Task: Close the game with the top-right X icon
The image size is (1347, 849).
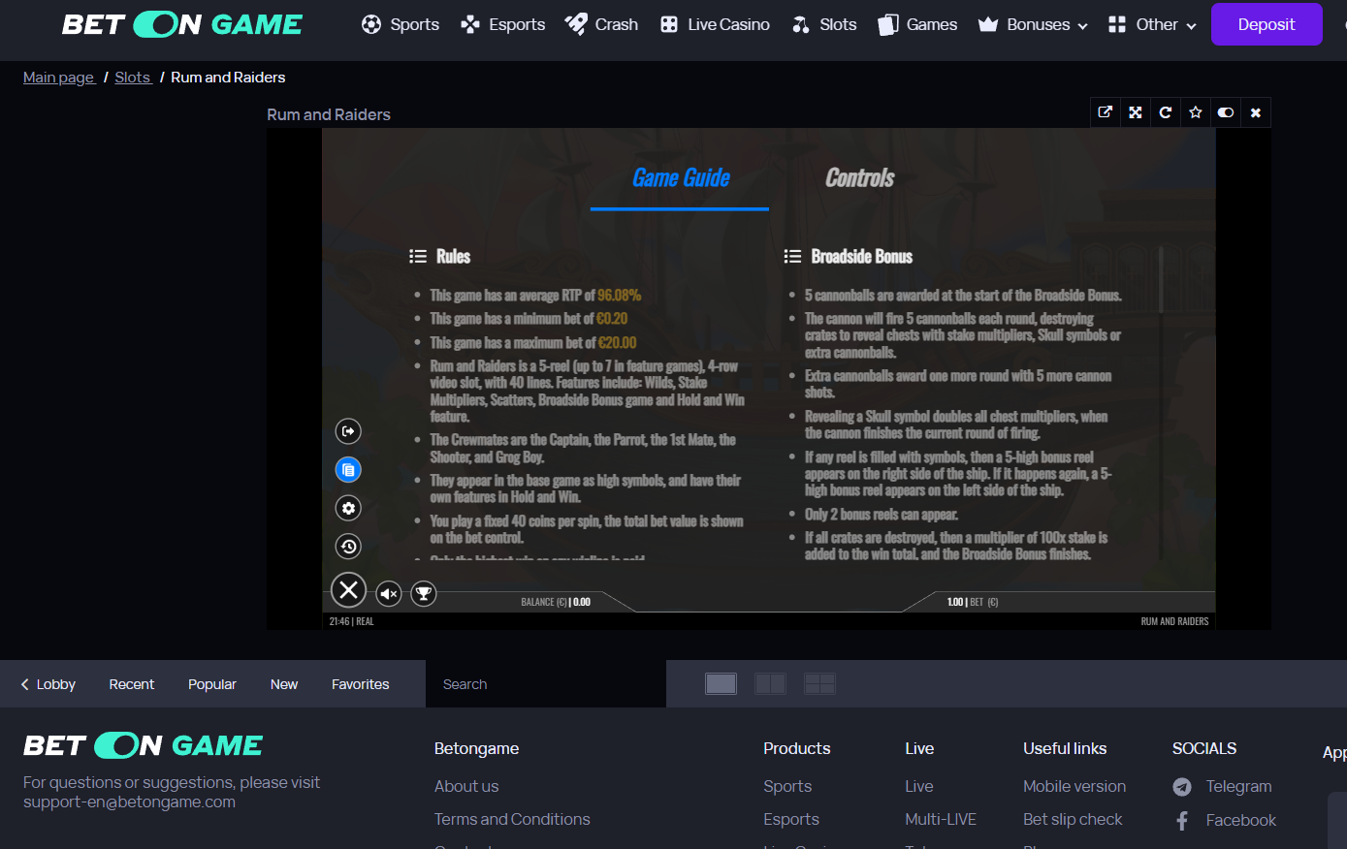Action: (x=1256, y=112)
